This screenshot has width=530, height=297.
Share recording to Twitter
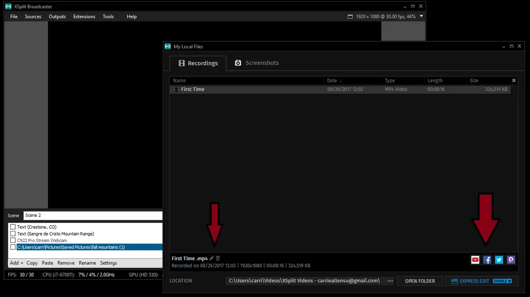[x=499, y=260]
